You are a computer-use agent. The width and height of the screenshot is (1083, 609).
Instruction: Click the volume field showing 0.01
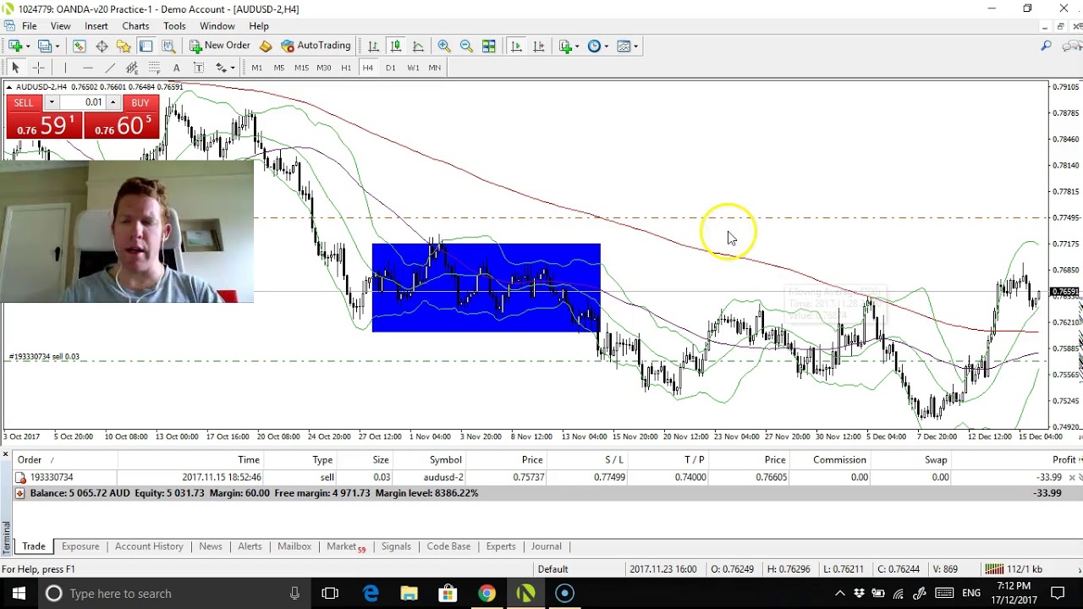pos(84,102)
